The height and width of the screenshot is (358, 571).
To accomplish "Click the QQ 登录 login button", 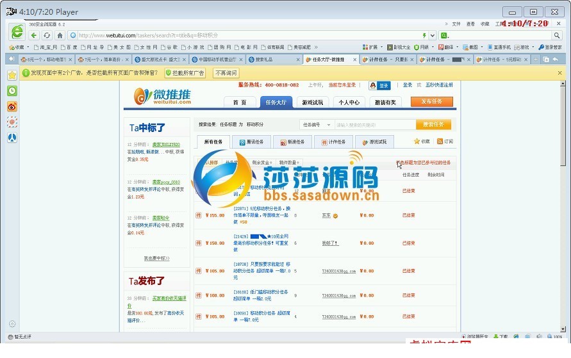I will click(380, 86).
